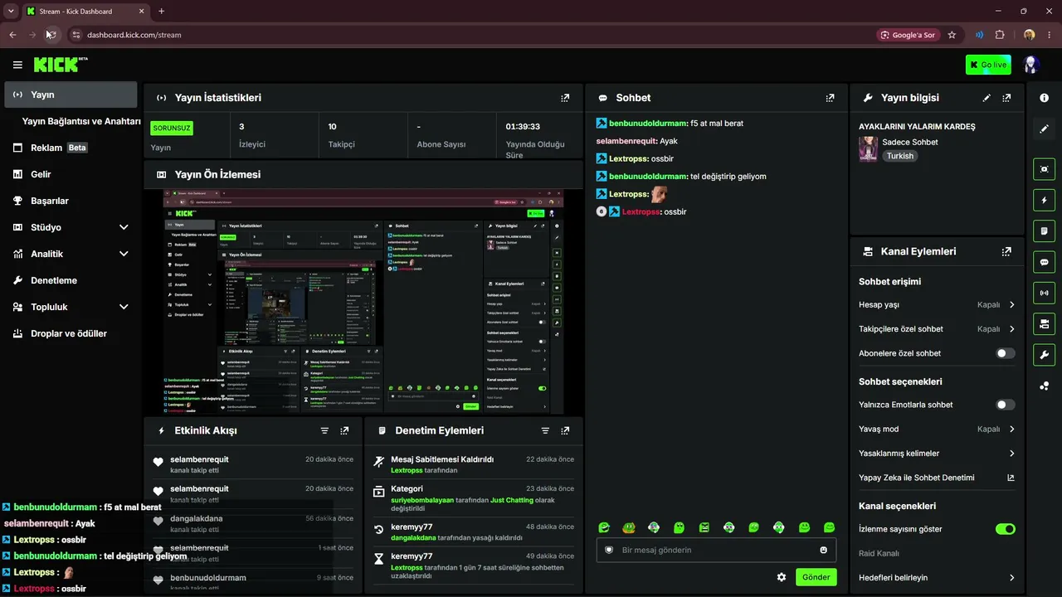Image resolution: width=1062 pixels, height=597 pixels.
Task: Toggle the chat bubble widget in the right rail
Action: click(1044, 262)
